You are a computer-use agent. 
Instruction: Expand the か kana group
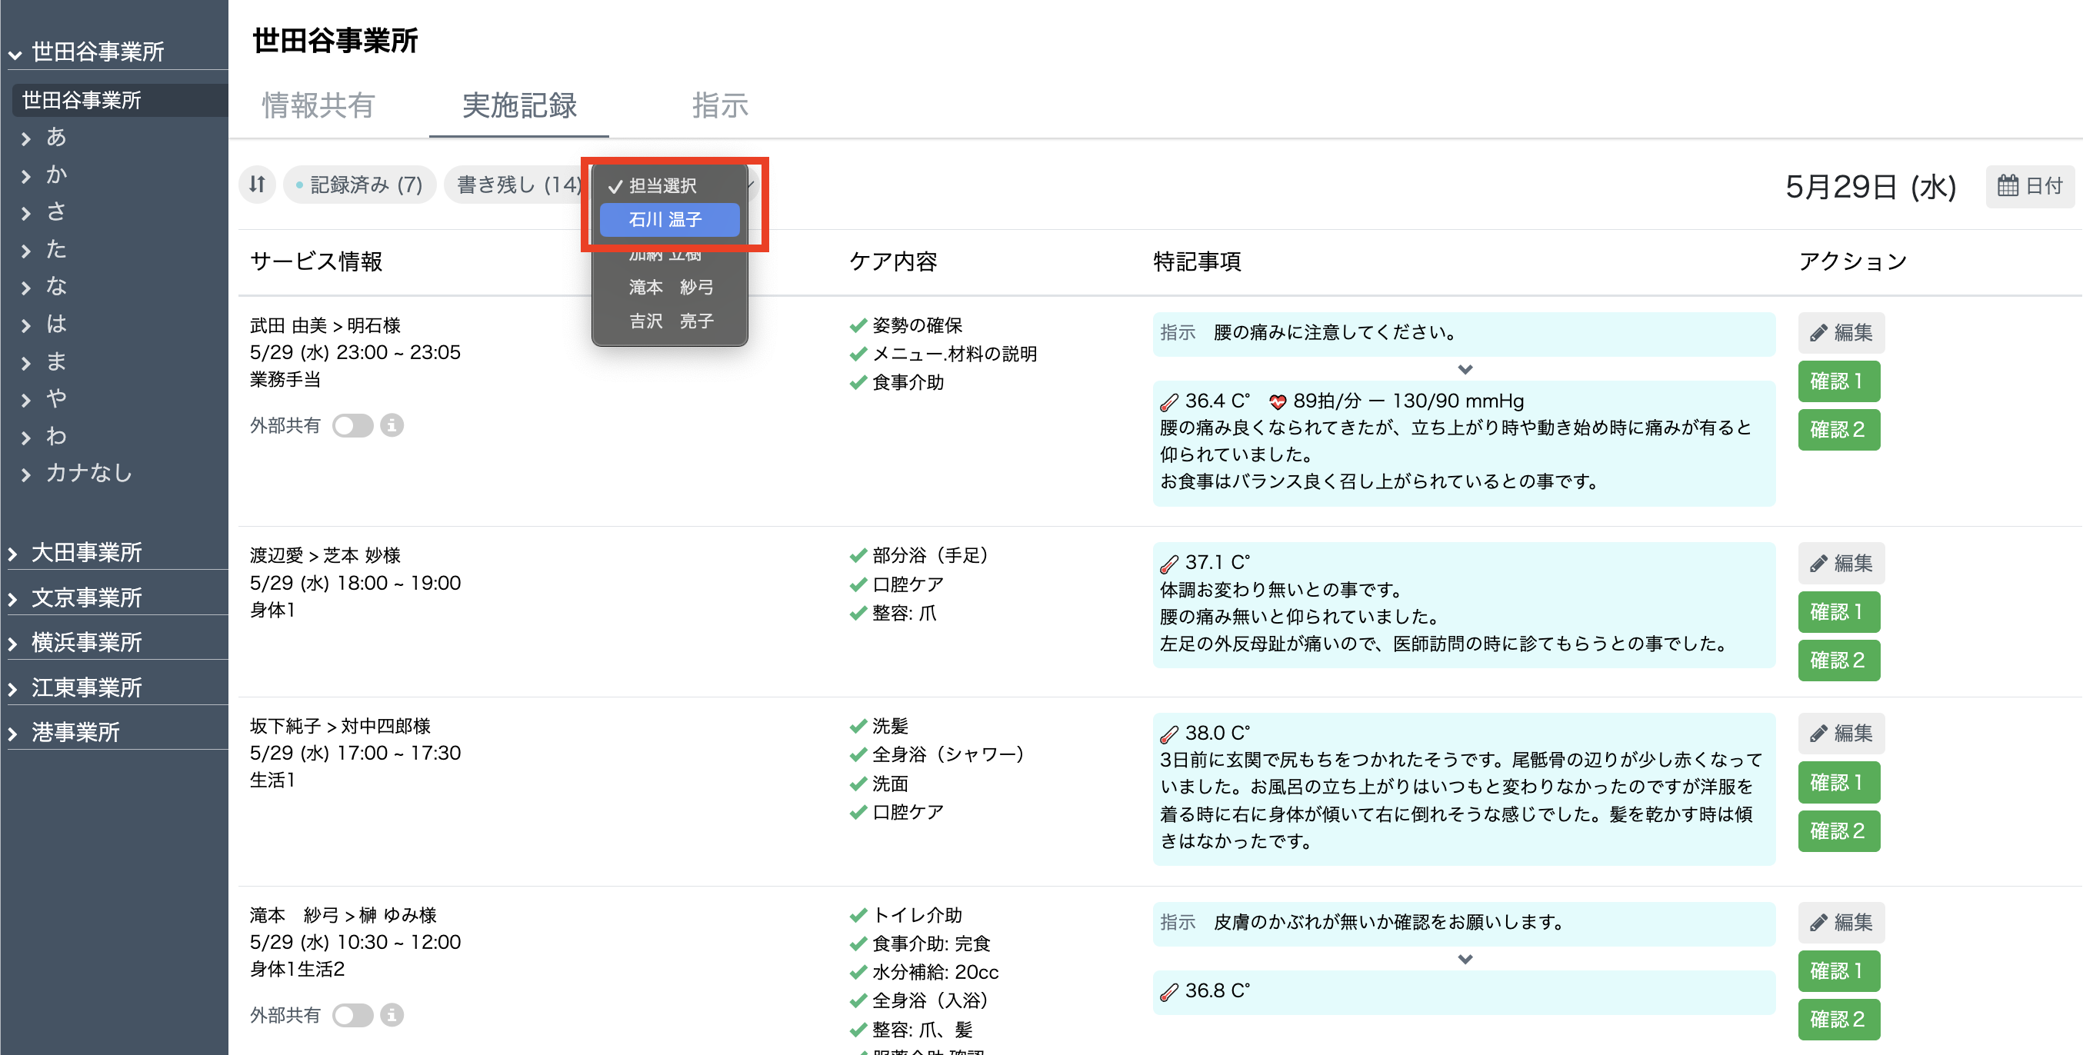click(x=56, y=175)
